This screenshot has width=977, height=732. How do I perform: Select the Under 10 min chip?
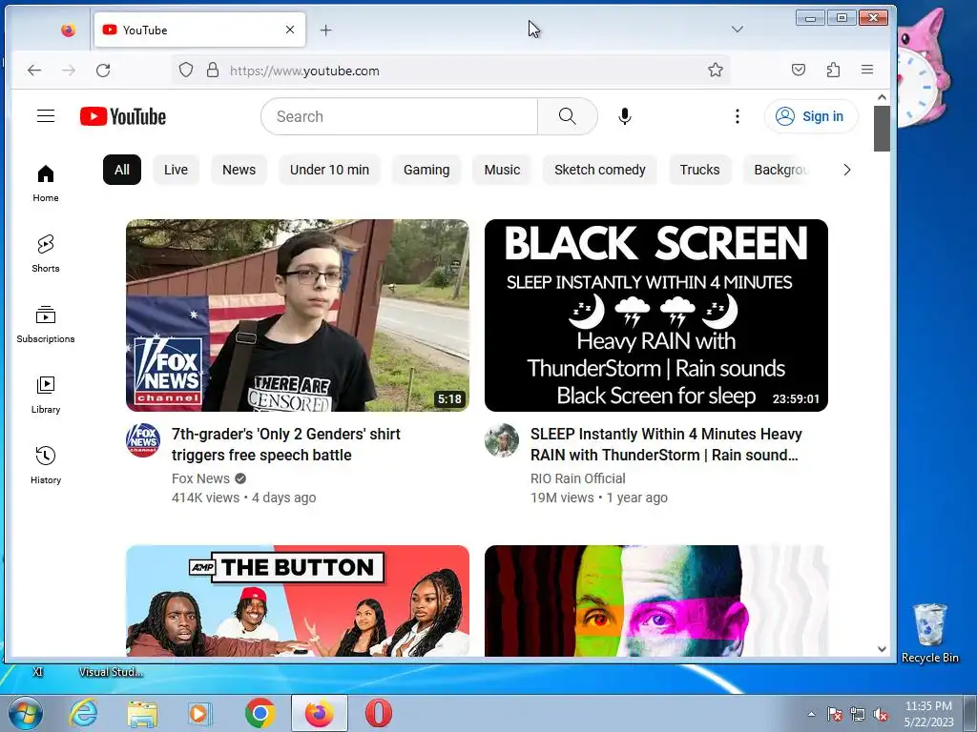[x=329, y=170]
